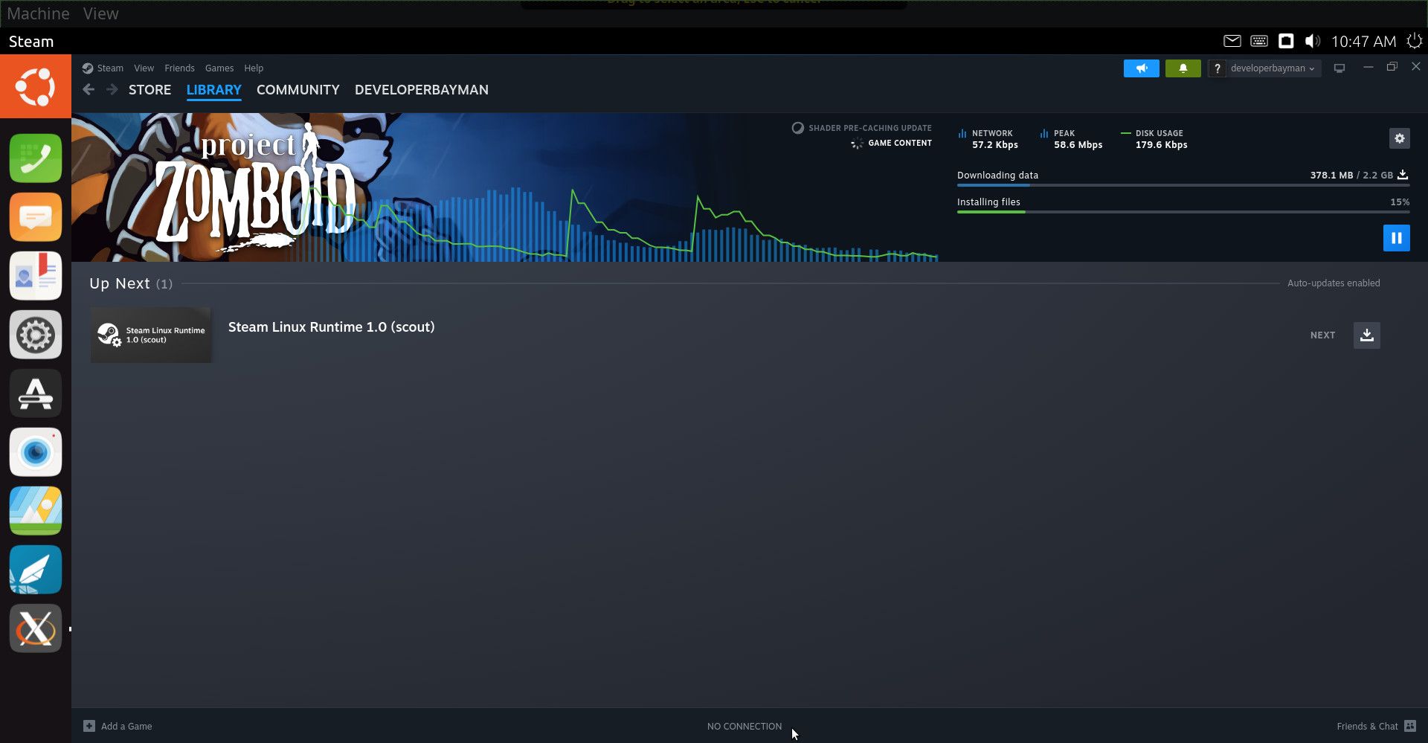Toggle the system volume speaker icon
Screen dimensions: 1428x743
click(1313, 42)
